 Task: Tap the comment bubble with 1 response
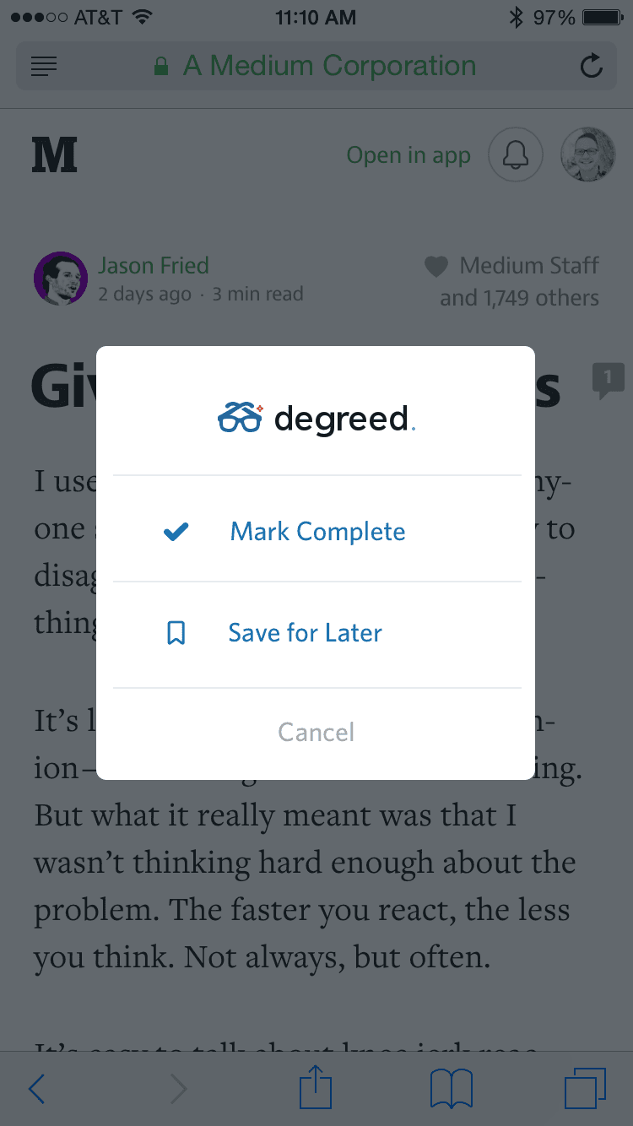tap(608, 381)
